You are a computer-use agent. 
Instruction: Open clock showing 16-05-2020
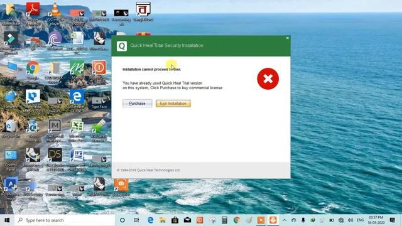coord(376,220)
